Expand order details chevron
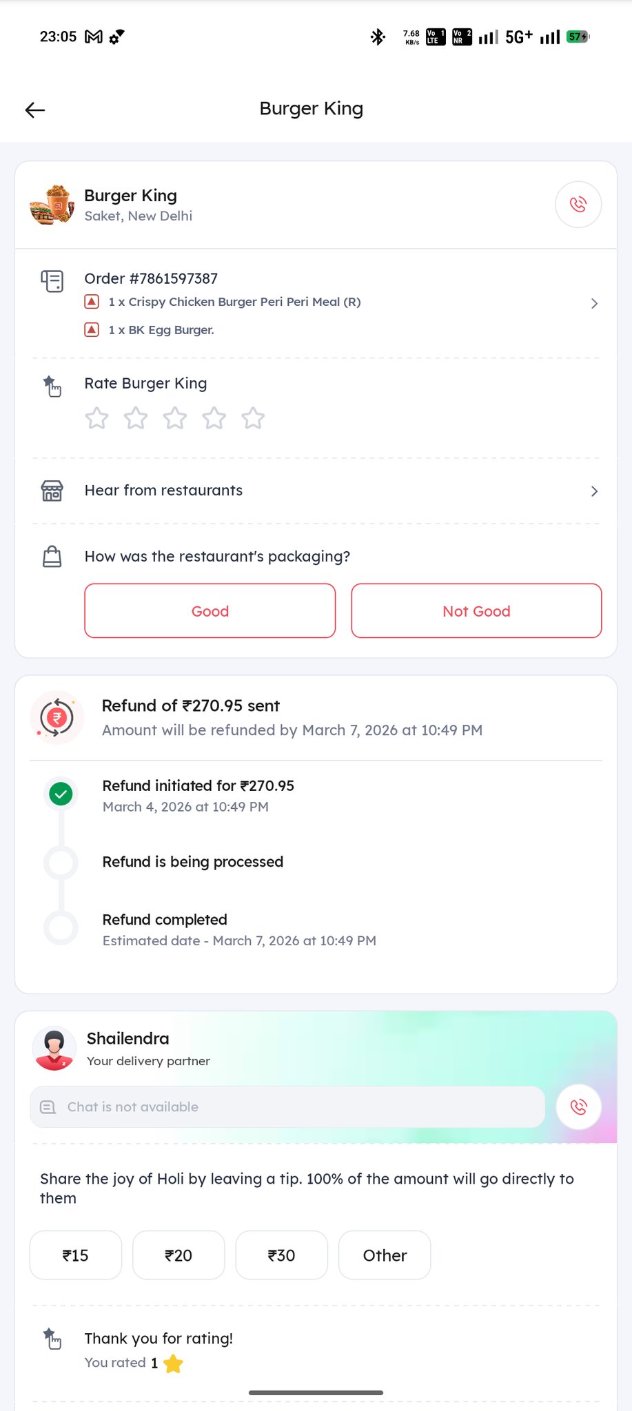Screen dimensions: 632x1411 click(x=594, y=304)
